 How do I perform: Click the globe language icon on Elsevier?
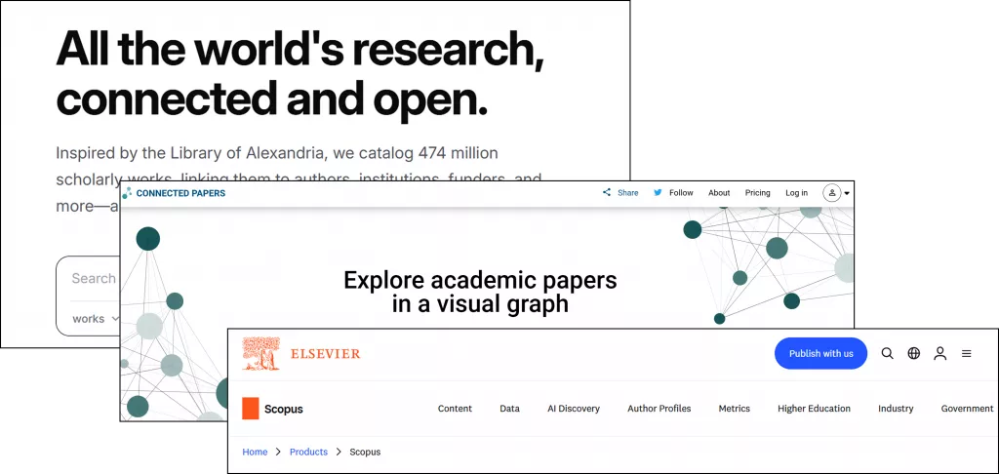coord(913,354)
